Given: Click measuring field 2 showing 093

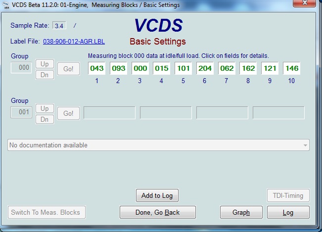Looking at the screenshot, I should click(119, 68).
